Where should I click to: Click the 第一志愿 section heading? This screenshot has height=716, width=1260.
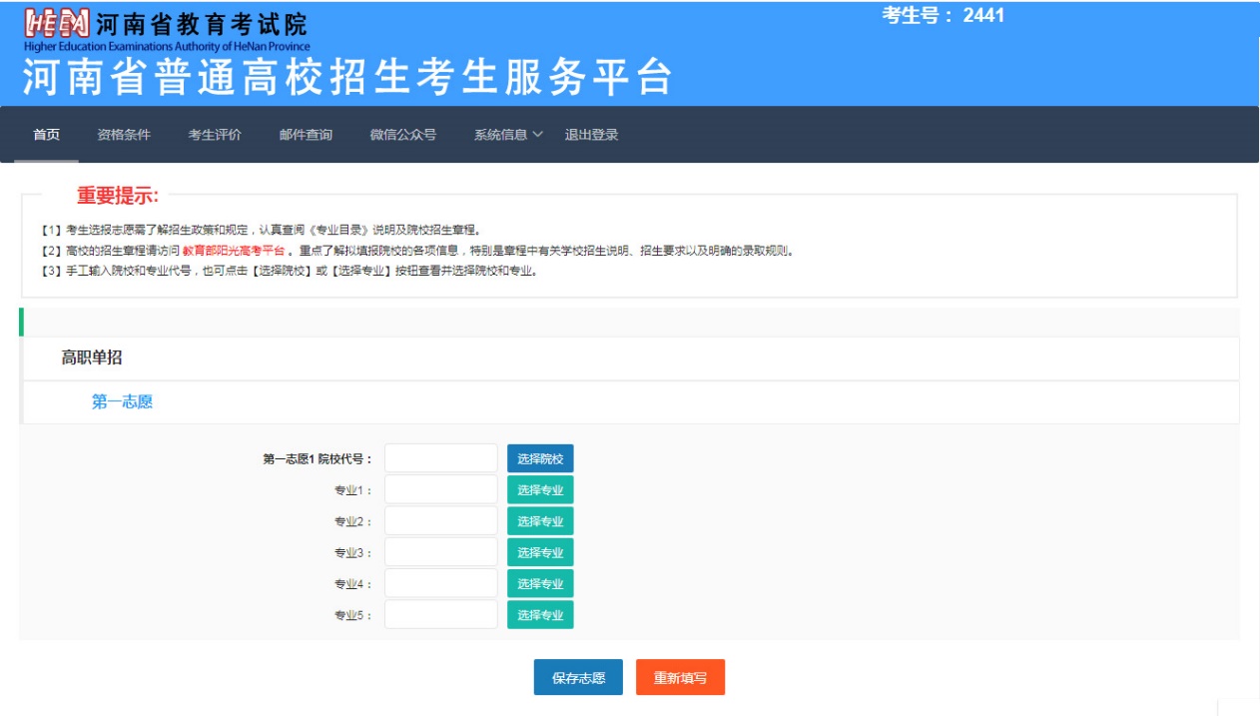click(122, 401)
